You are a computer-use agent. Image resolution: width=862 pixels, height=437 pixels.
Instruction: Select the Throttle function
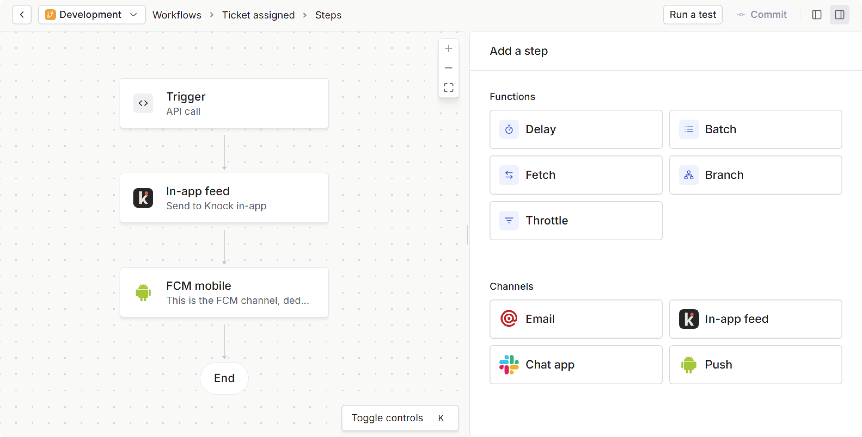point(576,220)
